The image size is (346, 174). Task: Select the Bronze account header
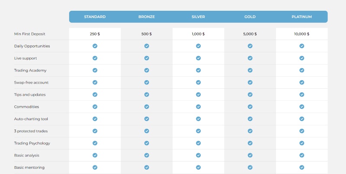[147, 17]
